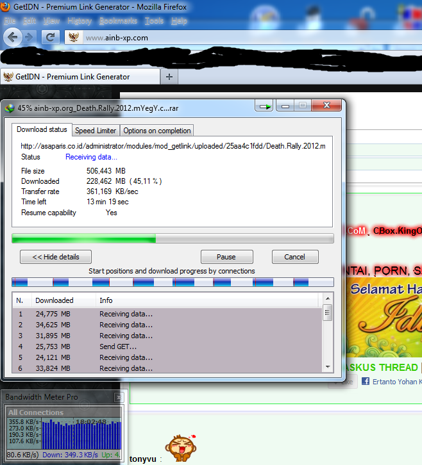422x465 pixels.
Task: Click the Transfer rate value 361,169 KB/sec
Action: [112, 192]
